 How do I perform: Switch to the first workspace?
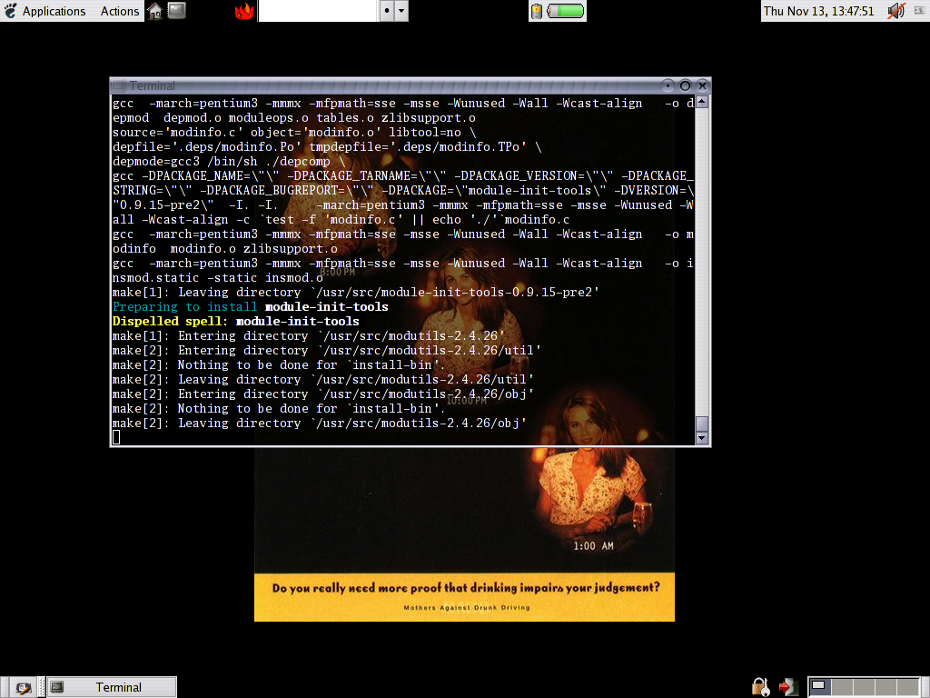click(819, 687)
